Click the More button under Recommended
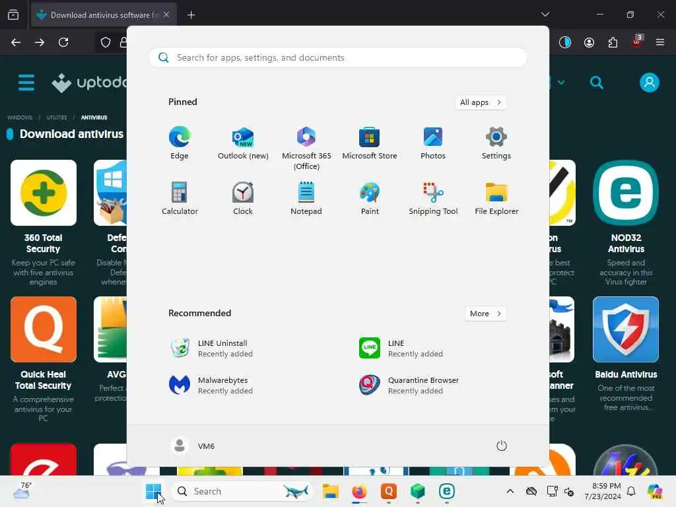 click(485, 314)
